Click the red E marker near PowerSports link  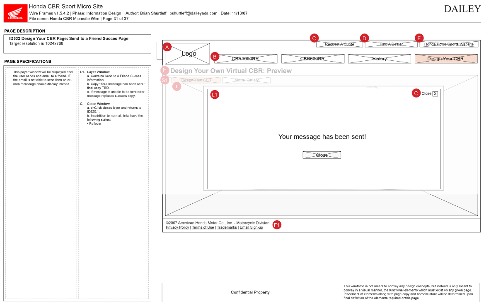point(419,38)
